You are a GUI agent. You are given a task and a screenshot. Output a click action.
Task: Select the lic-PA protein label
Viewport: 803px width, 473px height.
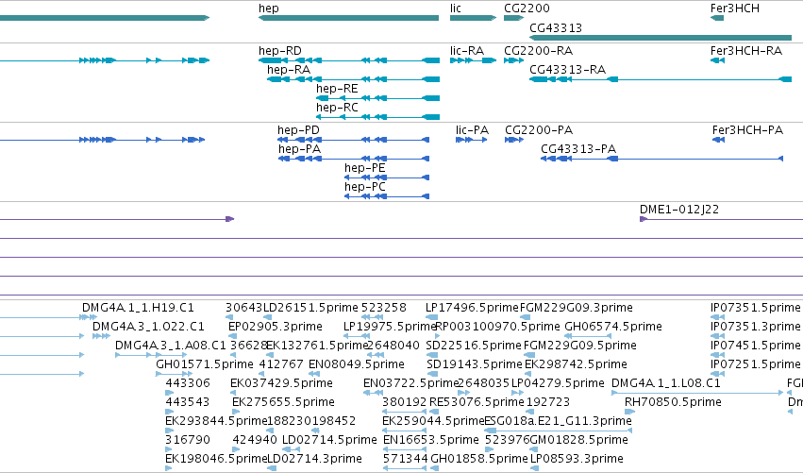(472, 130)
